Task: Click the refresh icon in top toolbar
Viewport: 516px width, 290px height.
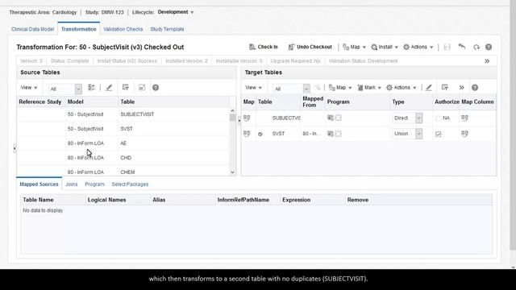Action: tap(476, 47)
